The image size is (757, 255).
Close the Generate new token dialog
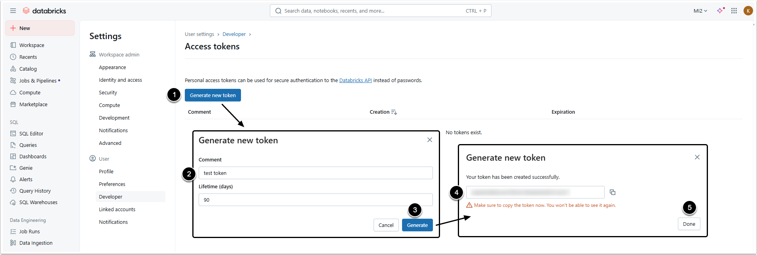pyautogui.click(x=430, y=140)
